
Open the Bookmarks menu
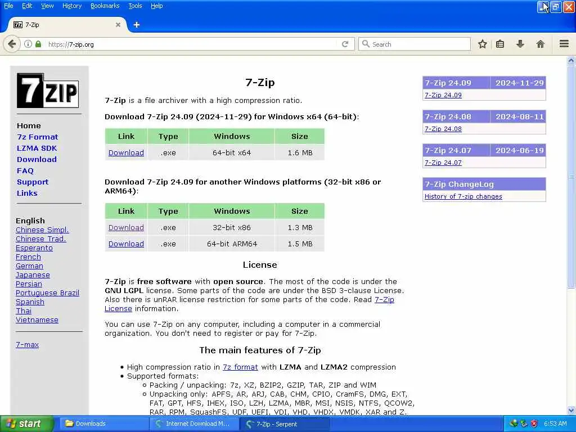105,6
